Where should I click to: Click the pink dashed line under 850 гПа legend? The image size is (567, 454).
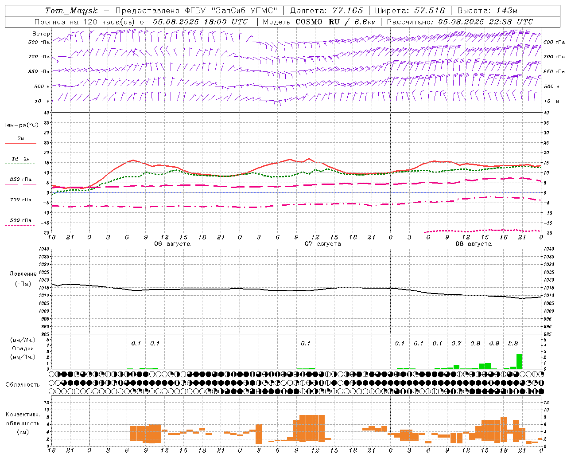(x=20, y=184)
